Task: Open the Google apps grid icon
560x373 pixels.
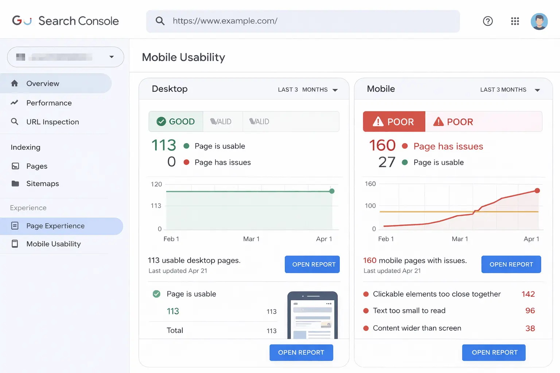Action: (x=515, y=21)
